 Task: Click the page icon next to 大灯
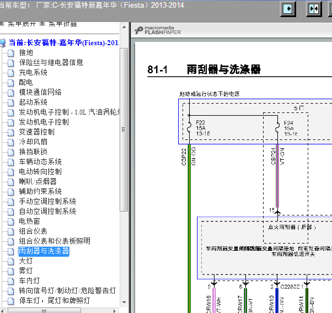[11, 261]
